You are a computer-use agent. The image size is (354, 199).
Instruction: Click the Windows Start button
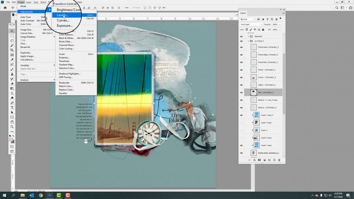coord(4,195)
